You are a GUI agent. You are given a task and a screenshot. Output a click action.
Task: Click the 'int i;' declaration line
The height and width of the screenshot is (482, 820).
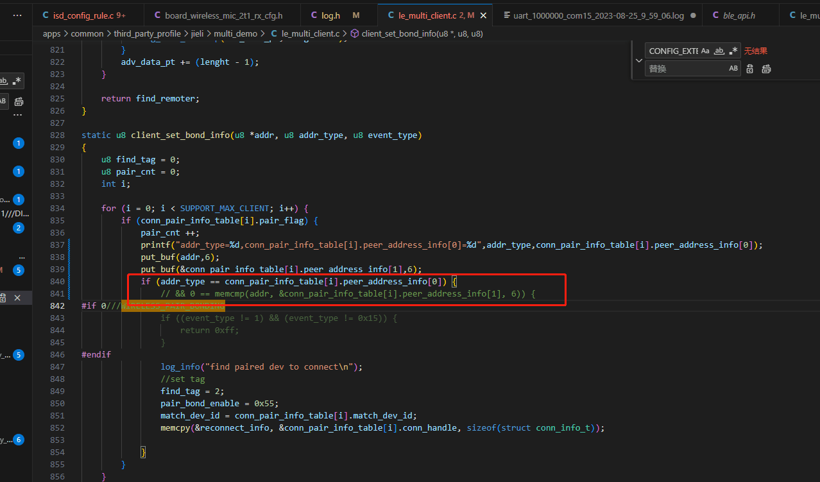point(116,184)
